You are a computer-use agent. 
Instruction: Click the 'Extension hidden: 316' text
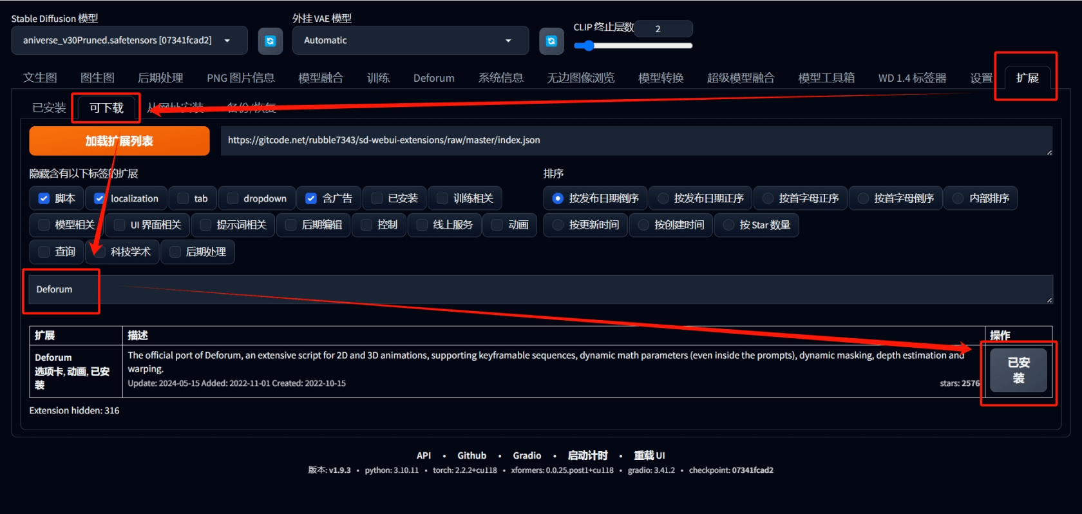74,411
